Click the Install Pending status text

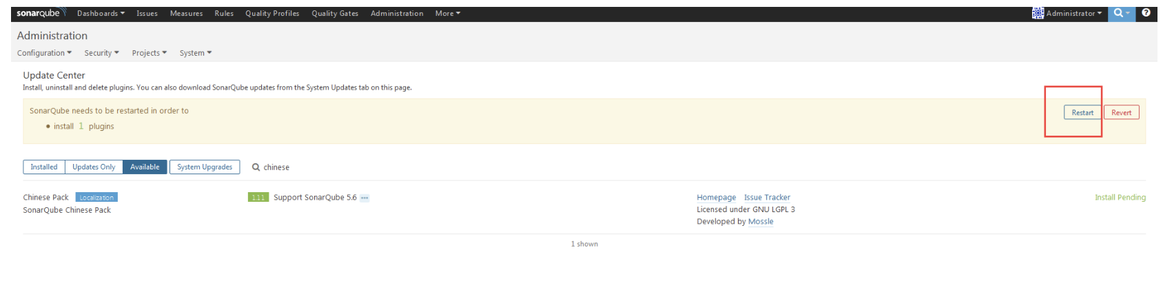pyautogui.click(x=1120, y=198)
